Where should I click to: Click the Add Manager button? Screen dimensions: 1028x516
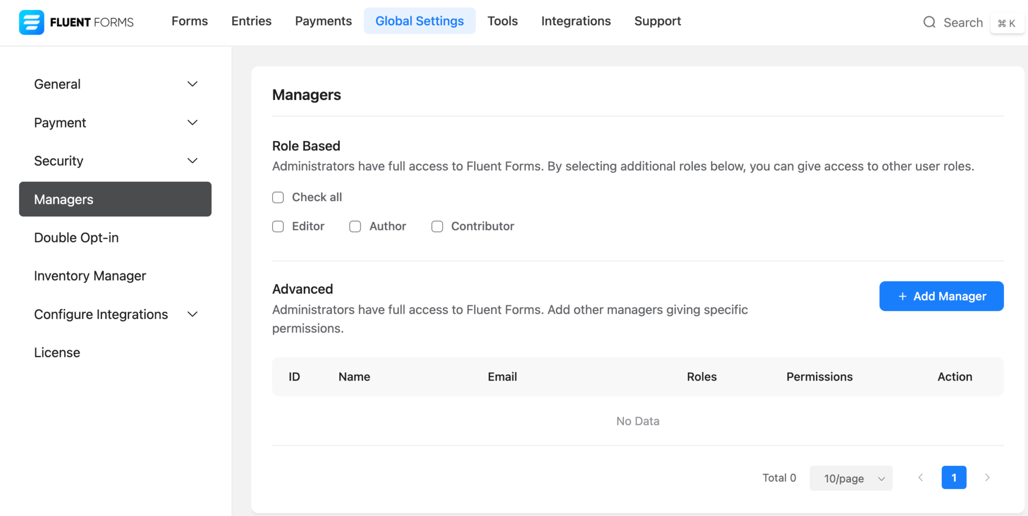tap(941, 296)
